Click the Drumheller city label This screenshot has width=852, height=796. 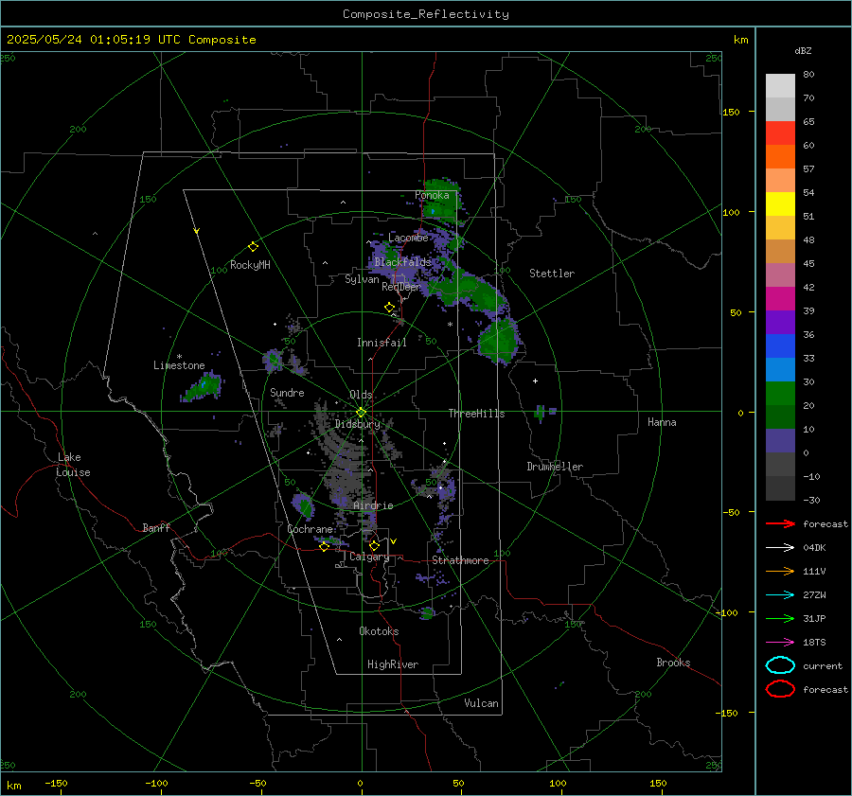point(555,467)
